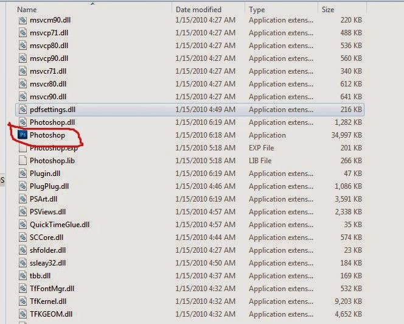Click the msvcr71.dll file icon
Screen dimensions: 404x324
click(x=23, y=71)
